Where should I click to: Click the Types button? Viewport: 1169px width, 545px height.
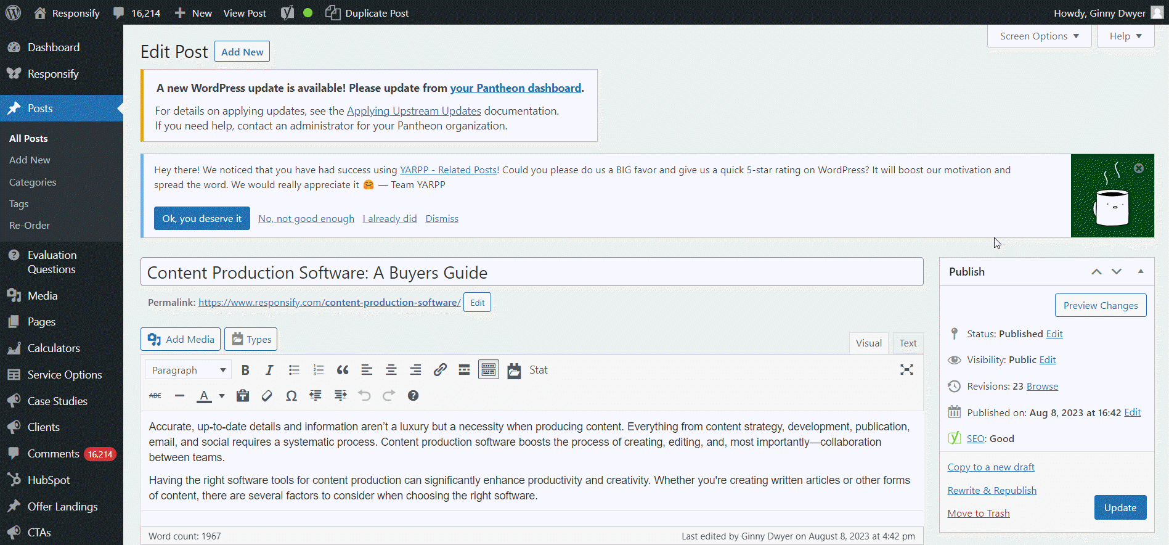(251, 339)
